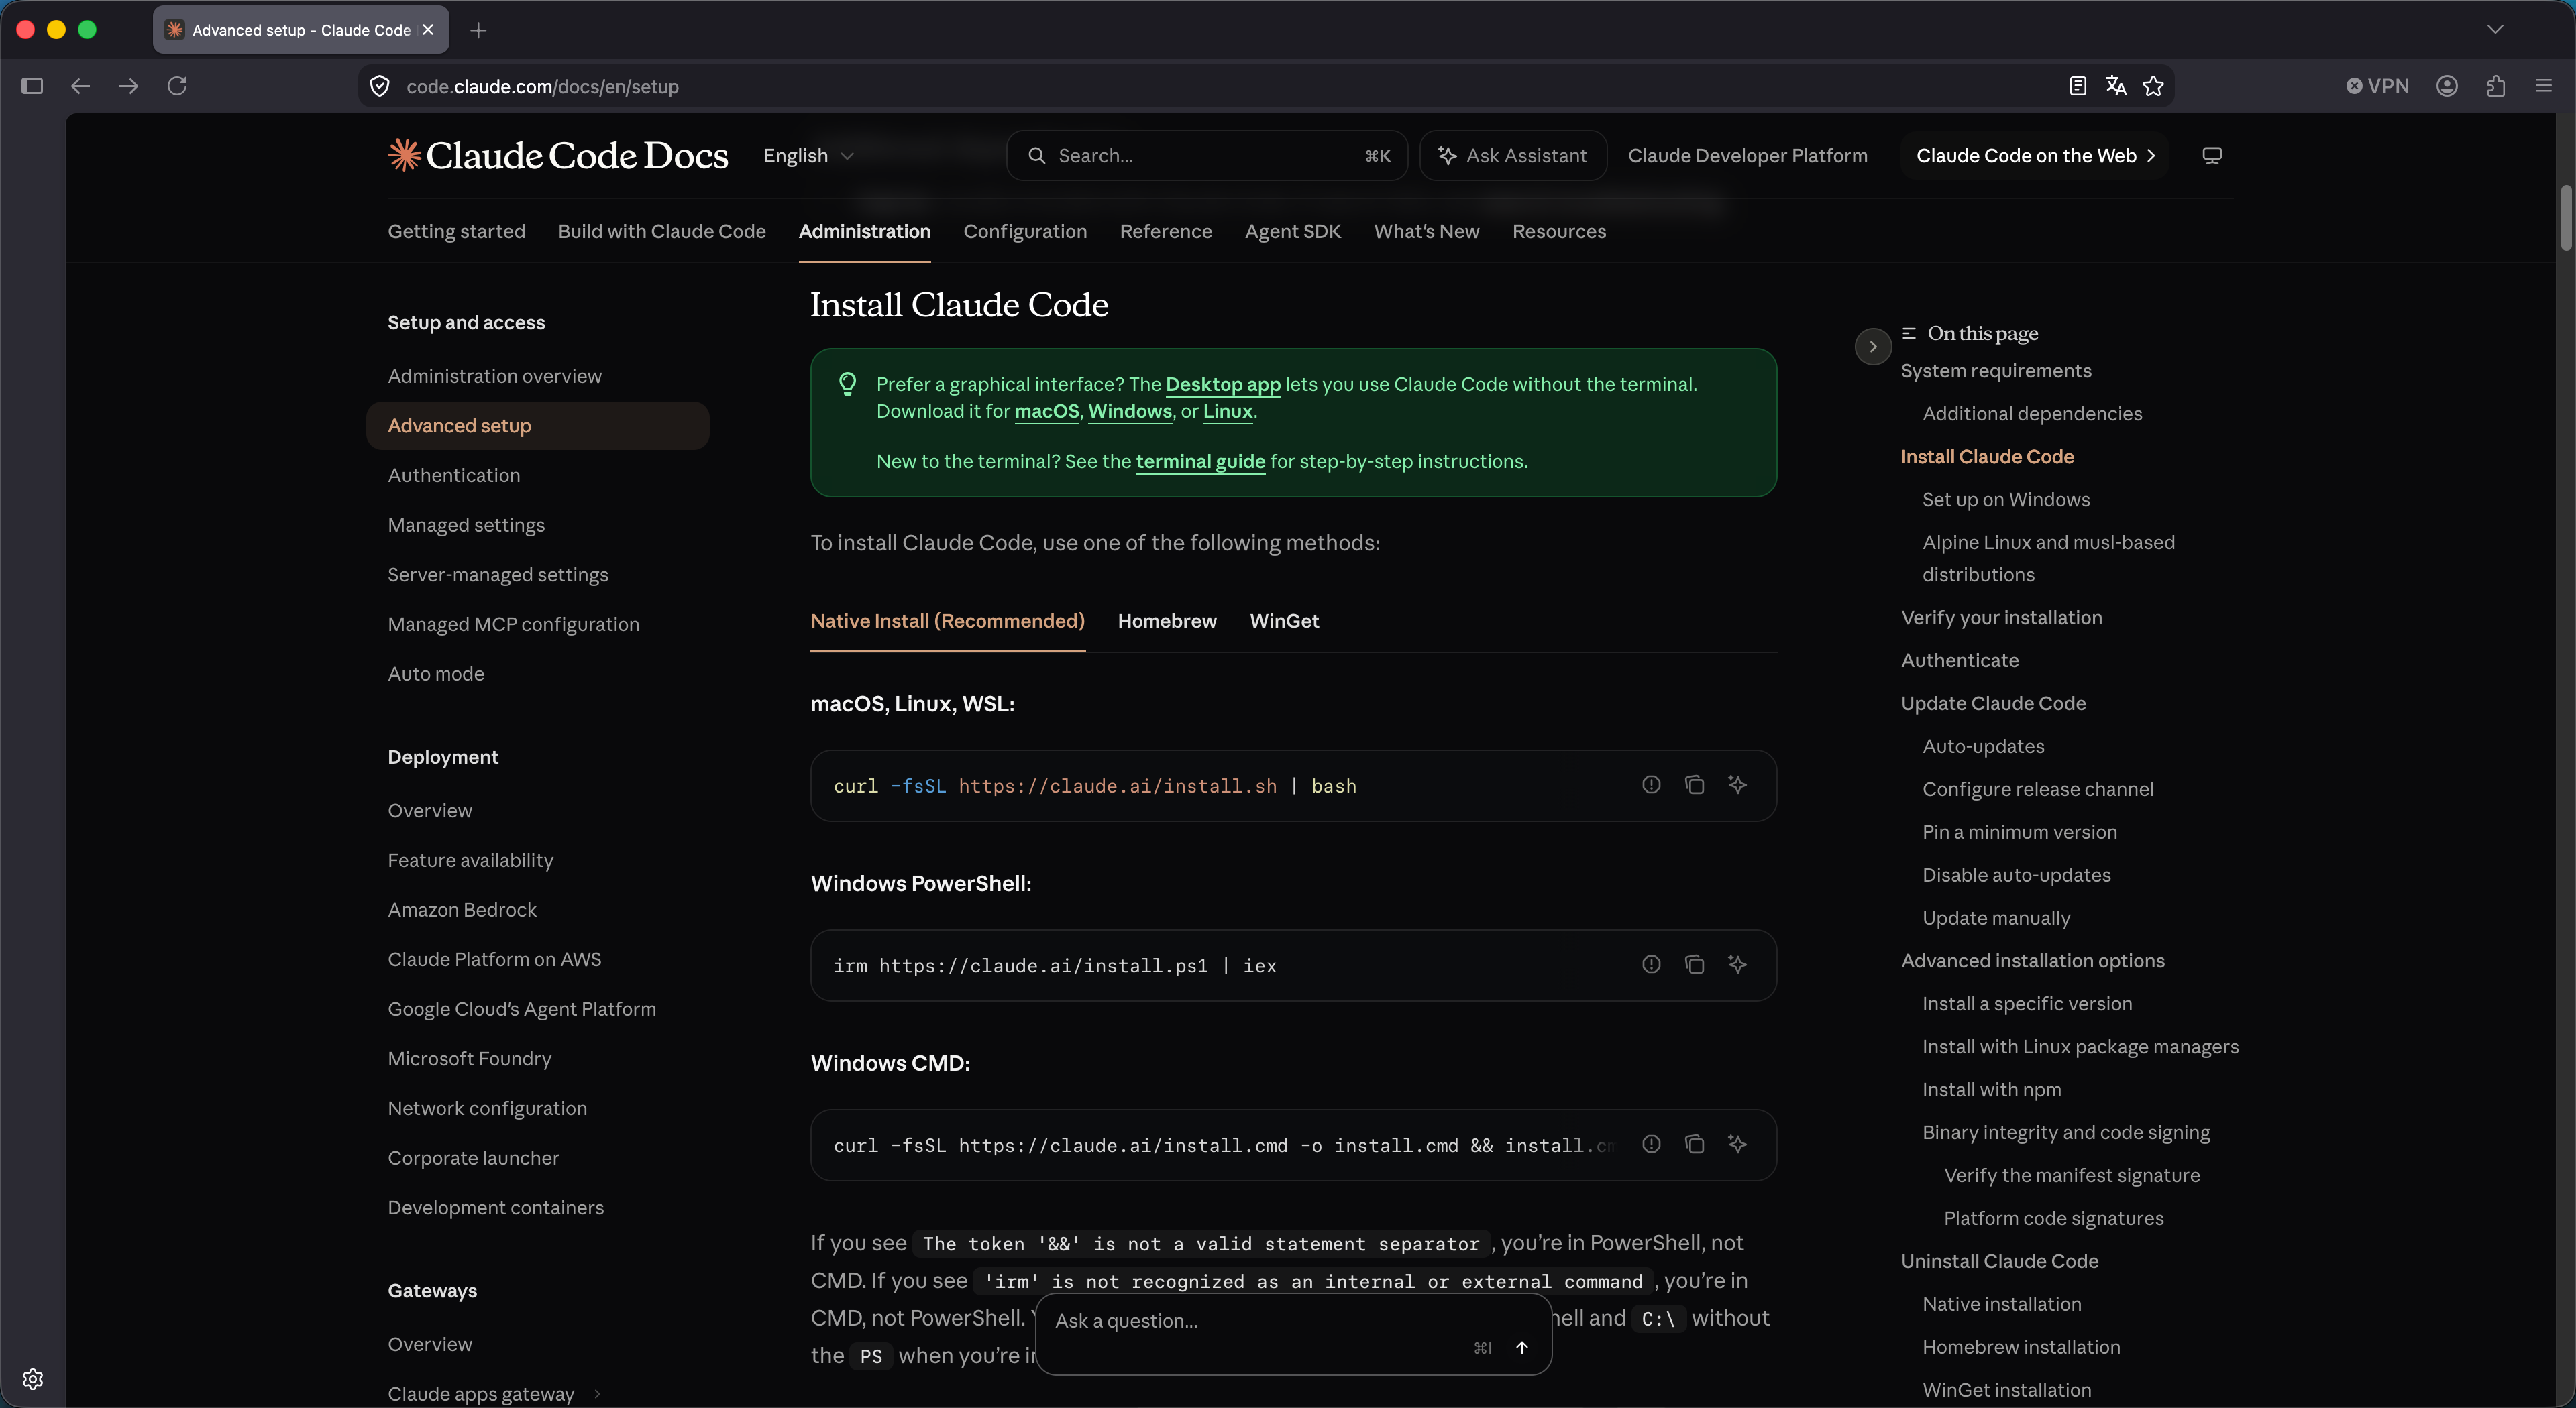Image resolution: width=2576 pixels, height=1408 pixels.
Task: Jump to Disable auto-updates section
Action: point(2016,874)
